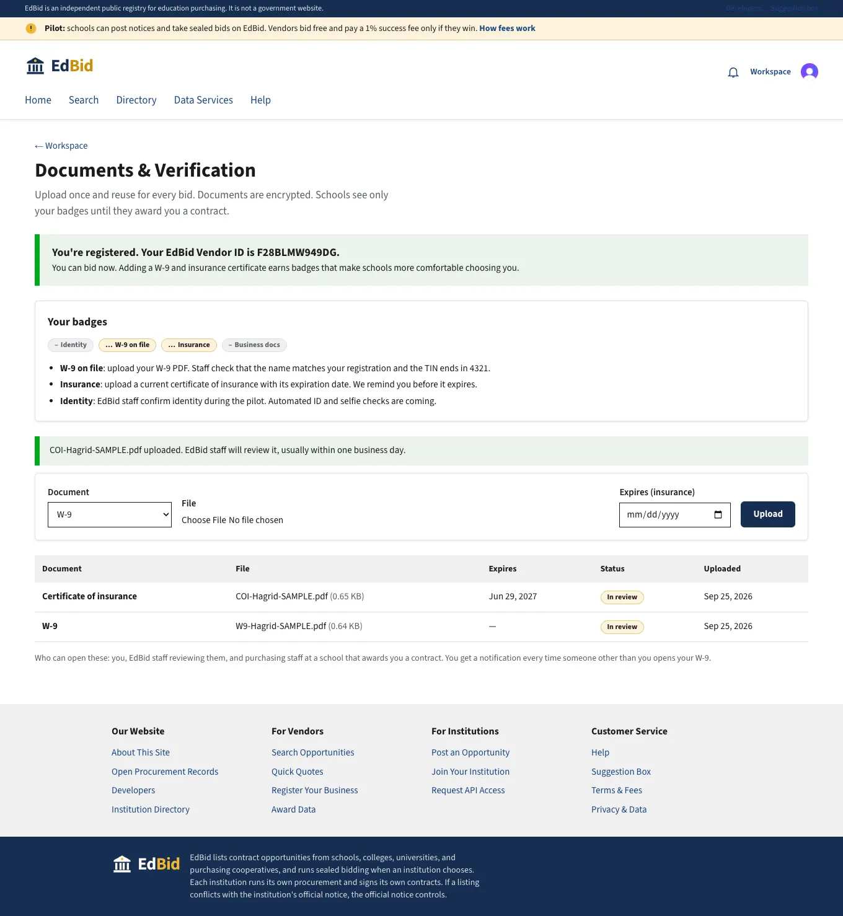843x916 pixels.
Task: Open 'Join Your Institution' footer link
Action: click(470, 772)
